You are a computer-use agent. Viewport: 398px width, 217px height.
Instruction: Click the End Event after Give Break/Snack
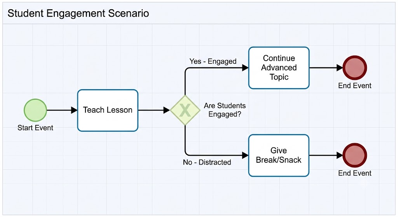click(354, 155)
